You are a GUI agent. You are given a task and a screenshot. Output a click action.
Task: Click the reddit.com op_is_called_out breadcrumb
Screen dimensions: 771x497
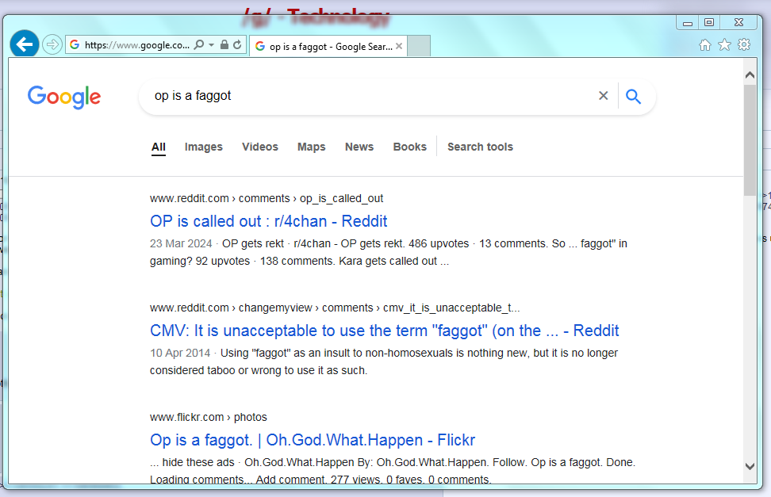(267, 199)
